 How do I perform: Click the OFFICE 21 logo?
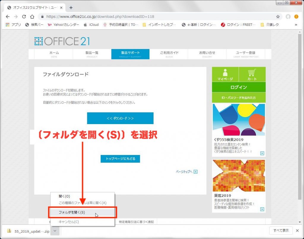click(x=62, y=41)
